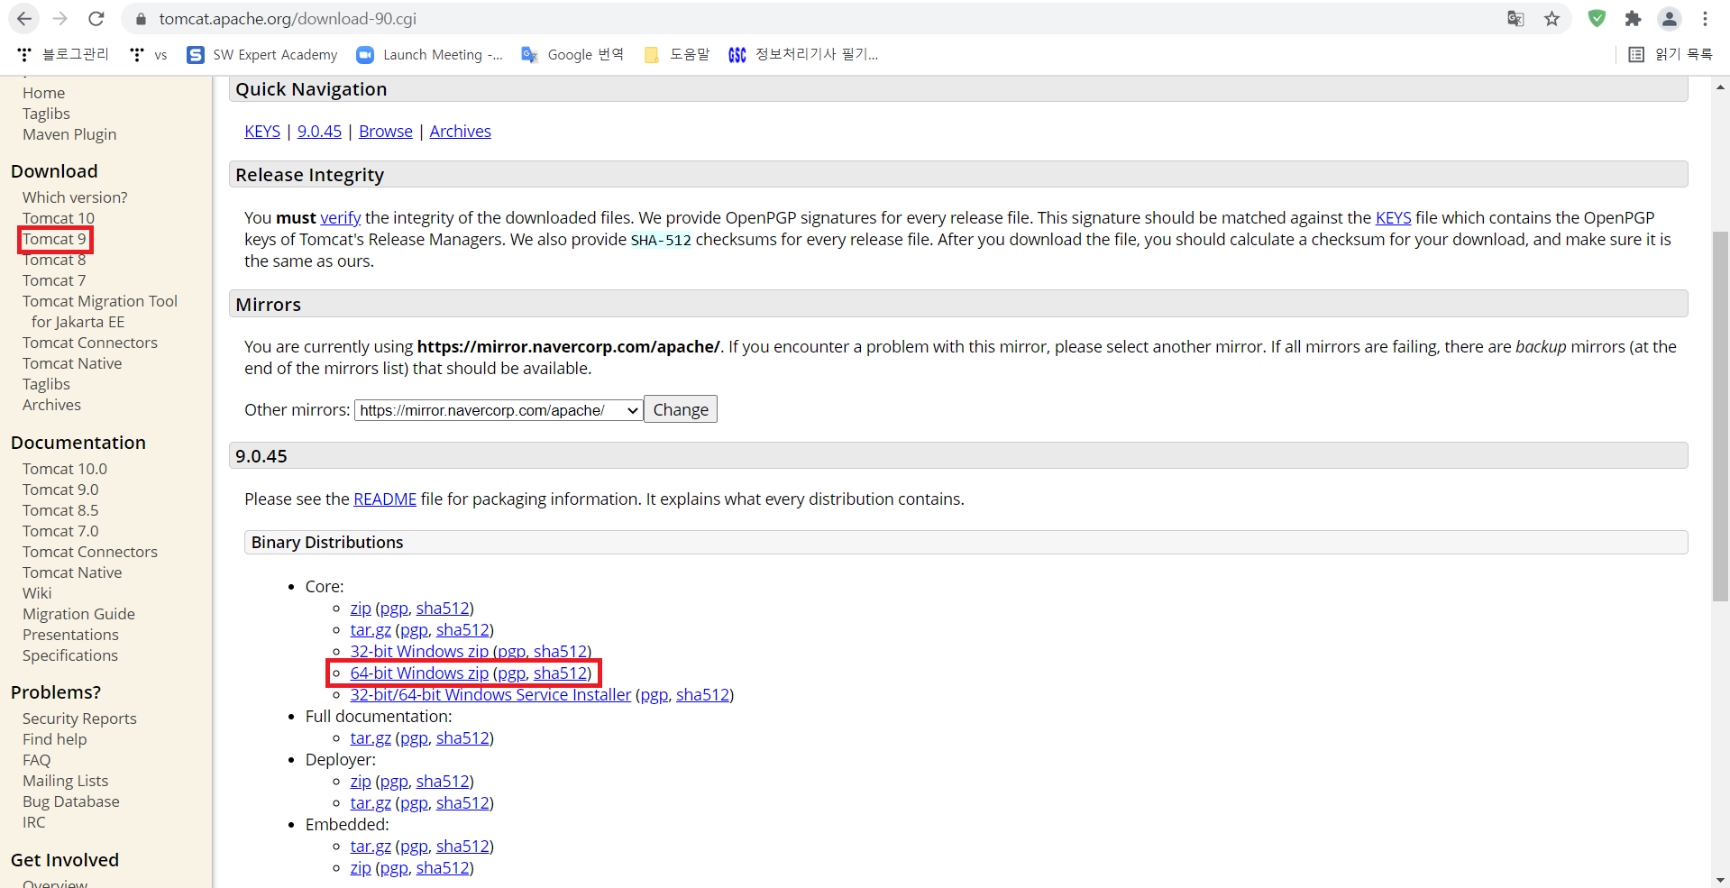This screenshot has height=888, width=1730.
Task: Open KEYS link in Release Integrity paragraph
Action: click(1394, 218)
